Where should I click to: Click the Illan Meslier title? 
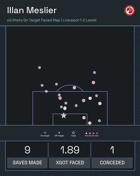point(32,10)
